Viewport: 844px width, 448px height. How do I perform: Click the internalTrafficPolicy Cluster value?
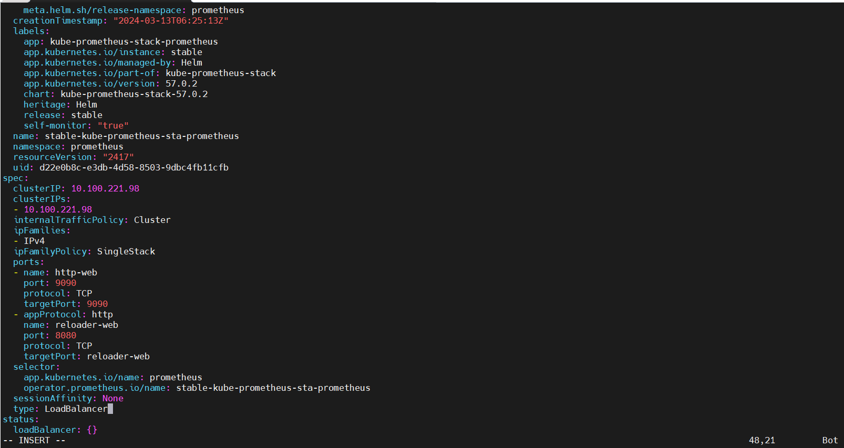[152, 220]
